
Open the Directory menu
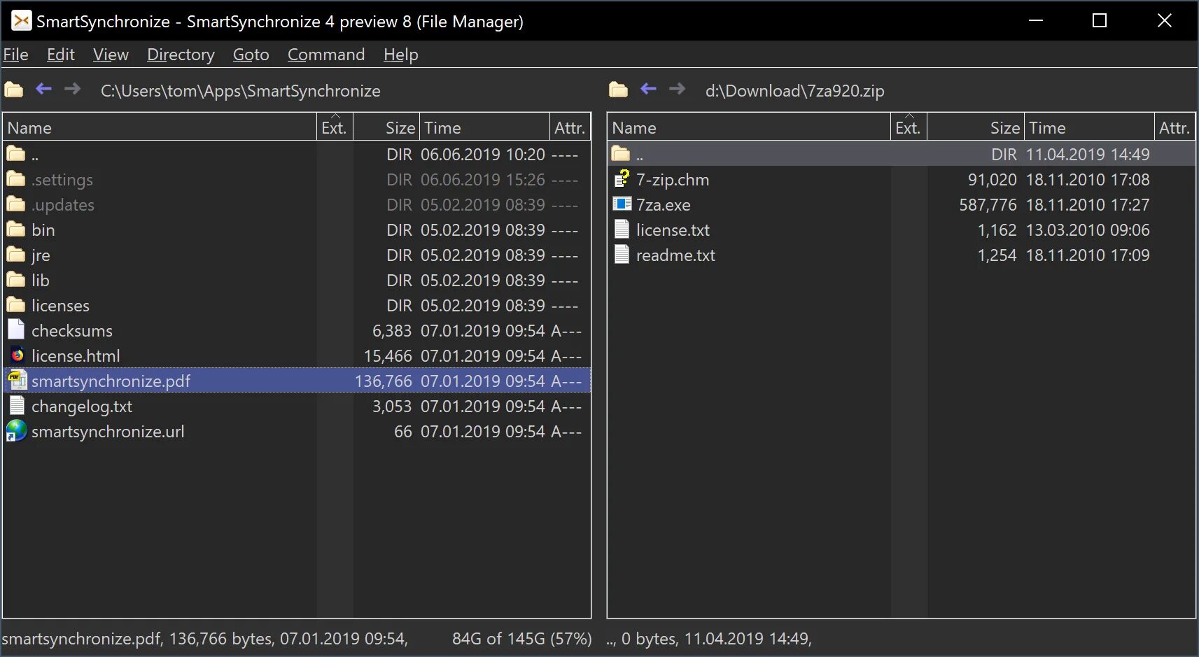[x=181, y=55]
